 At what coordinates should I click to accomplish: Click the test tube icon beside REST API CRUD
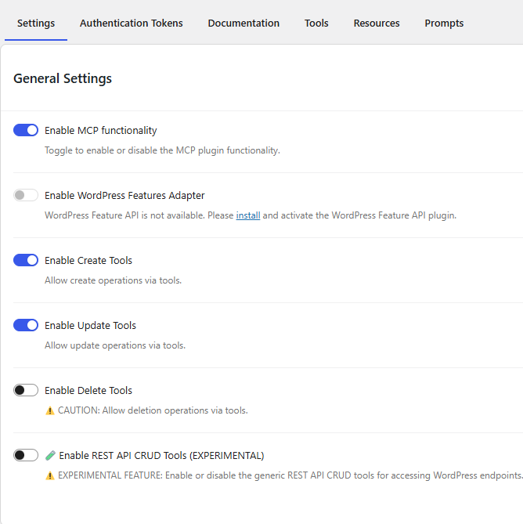pos(50,455)
